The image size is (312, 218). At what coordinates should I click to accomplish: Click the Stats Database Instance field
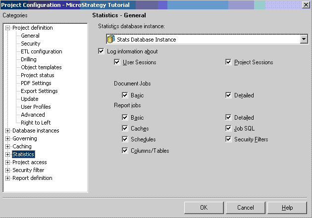tap(207, 39)
